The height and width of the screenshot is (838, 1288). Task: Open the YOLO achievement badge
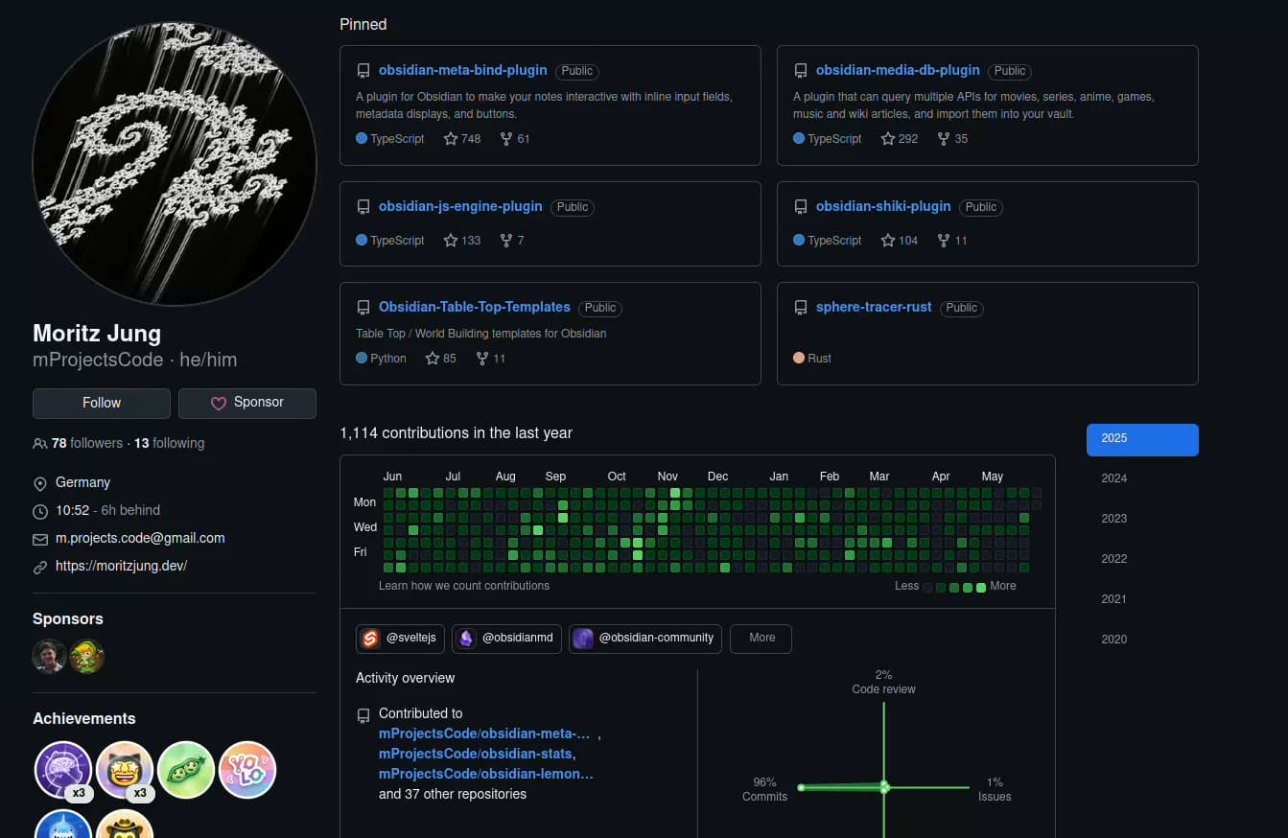(x=247, y=770)
